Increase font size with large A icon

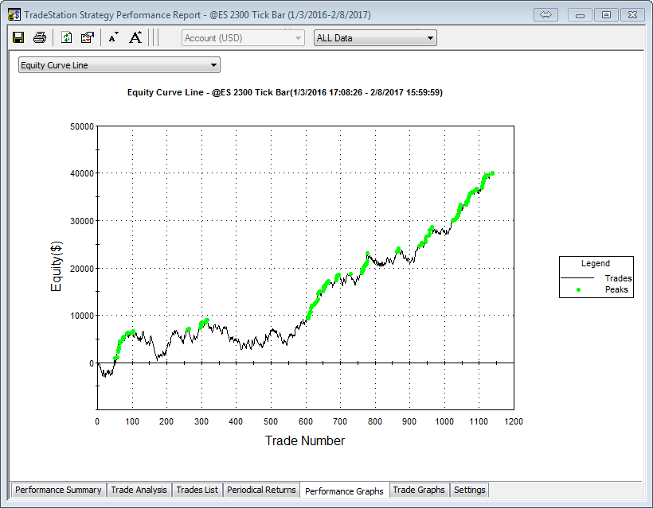(135, 37)
